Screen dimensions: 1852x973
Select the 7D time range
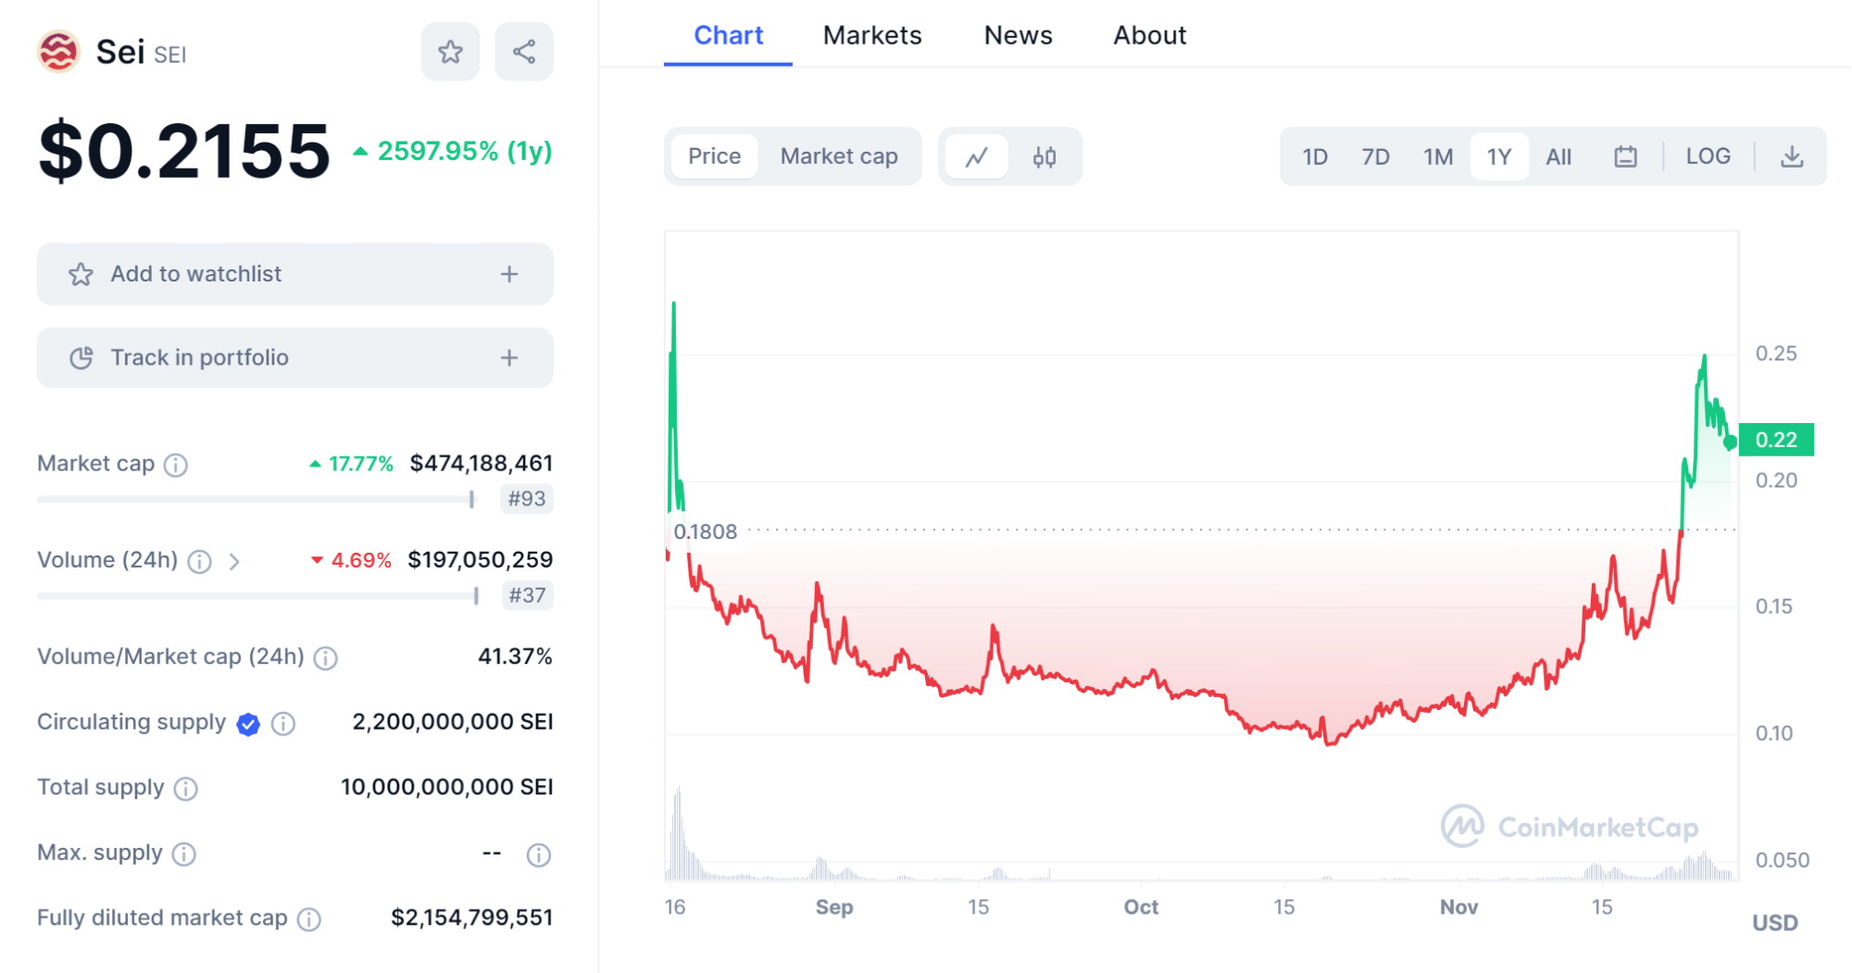coord(1375,157)
